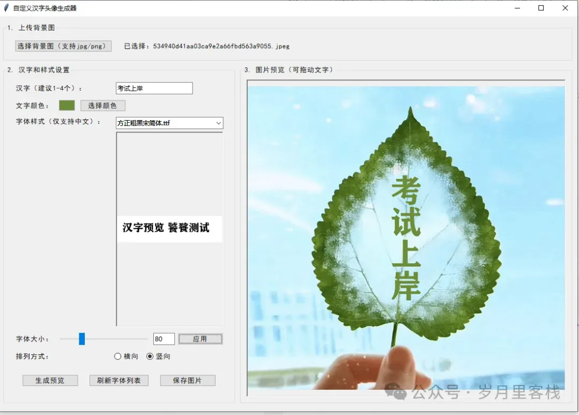579x415 pixels.
Task: Minimize the 自定义汉字头像生成器 window
Action: pos(517,8)
